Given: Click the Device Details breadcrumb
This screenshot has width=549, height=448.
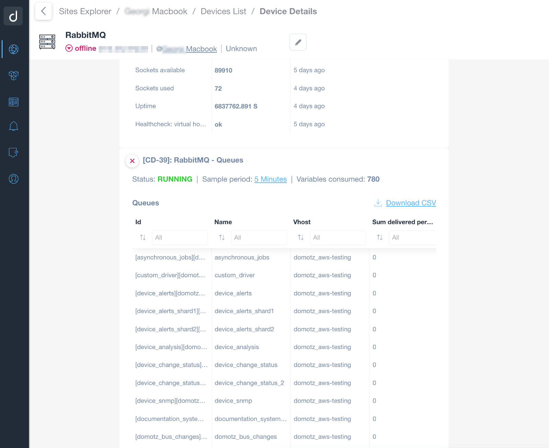Looking at the screenshot, I should (x=288, y=11).
